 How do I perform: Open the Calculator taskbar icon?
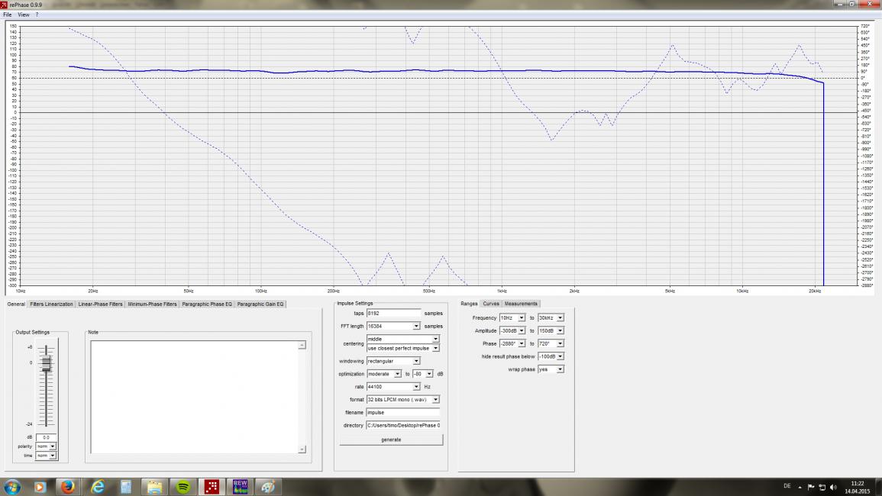click(x=126, y=487)
